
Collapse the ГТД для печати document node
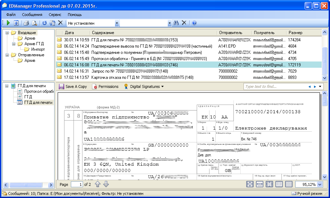pos(7,86)
